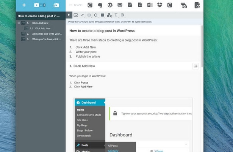Select substep 1.1 Click Add New in sidebar
This screenshot has width=233, height=152.
click(x=43, y=28)
